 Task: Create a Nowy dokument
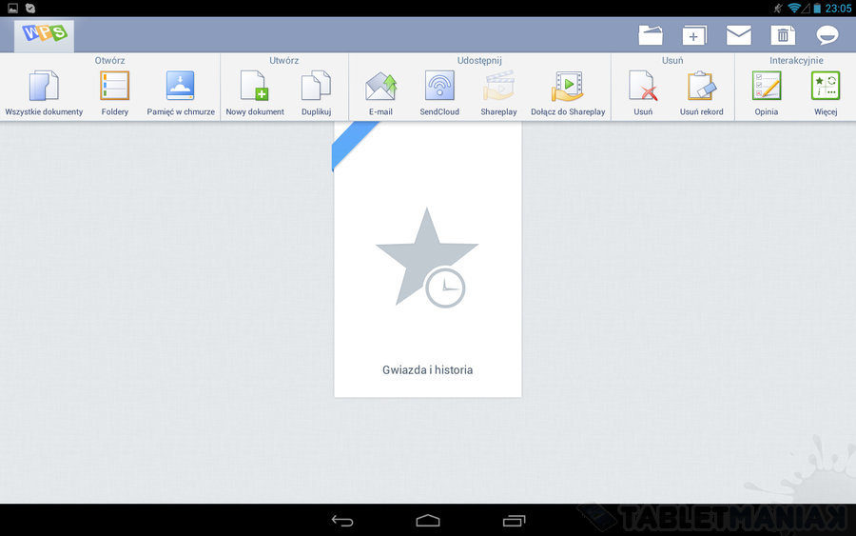(254, 88)
